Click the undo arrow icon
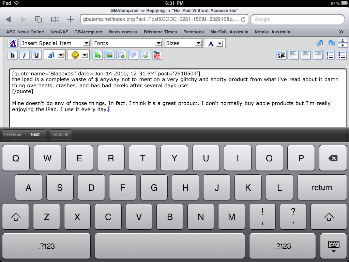The image size is (349, 262). coord(320,43)
